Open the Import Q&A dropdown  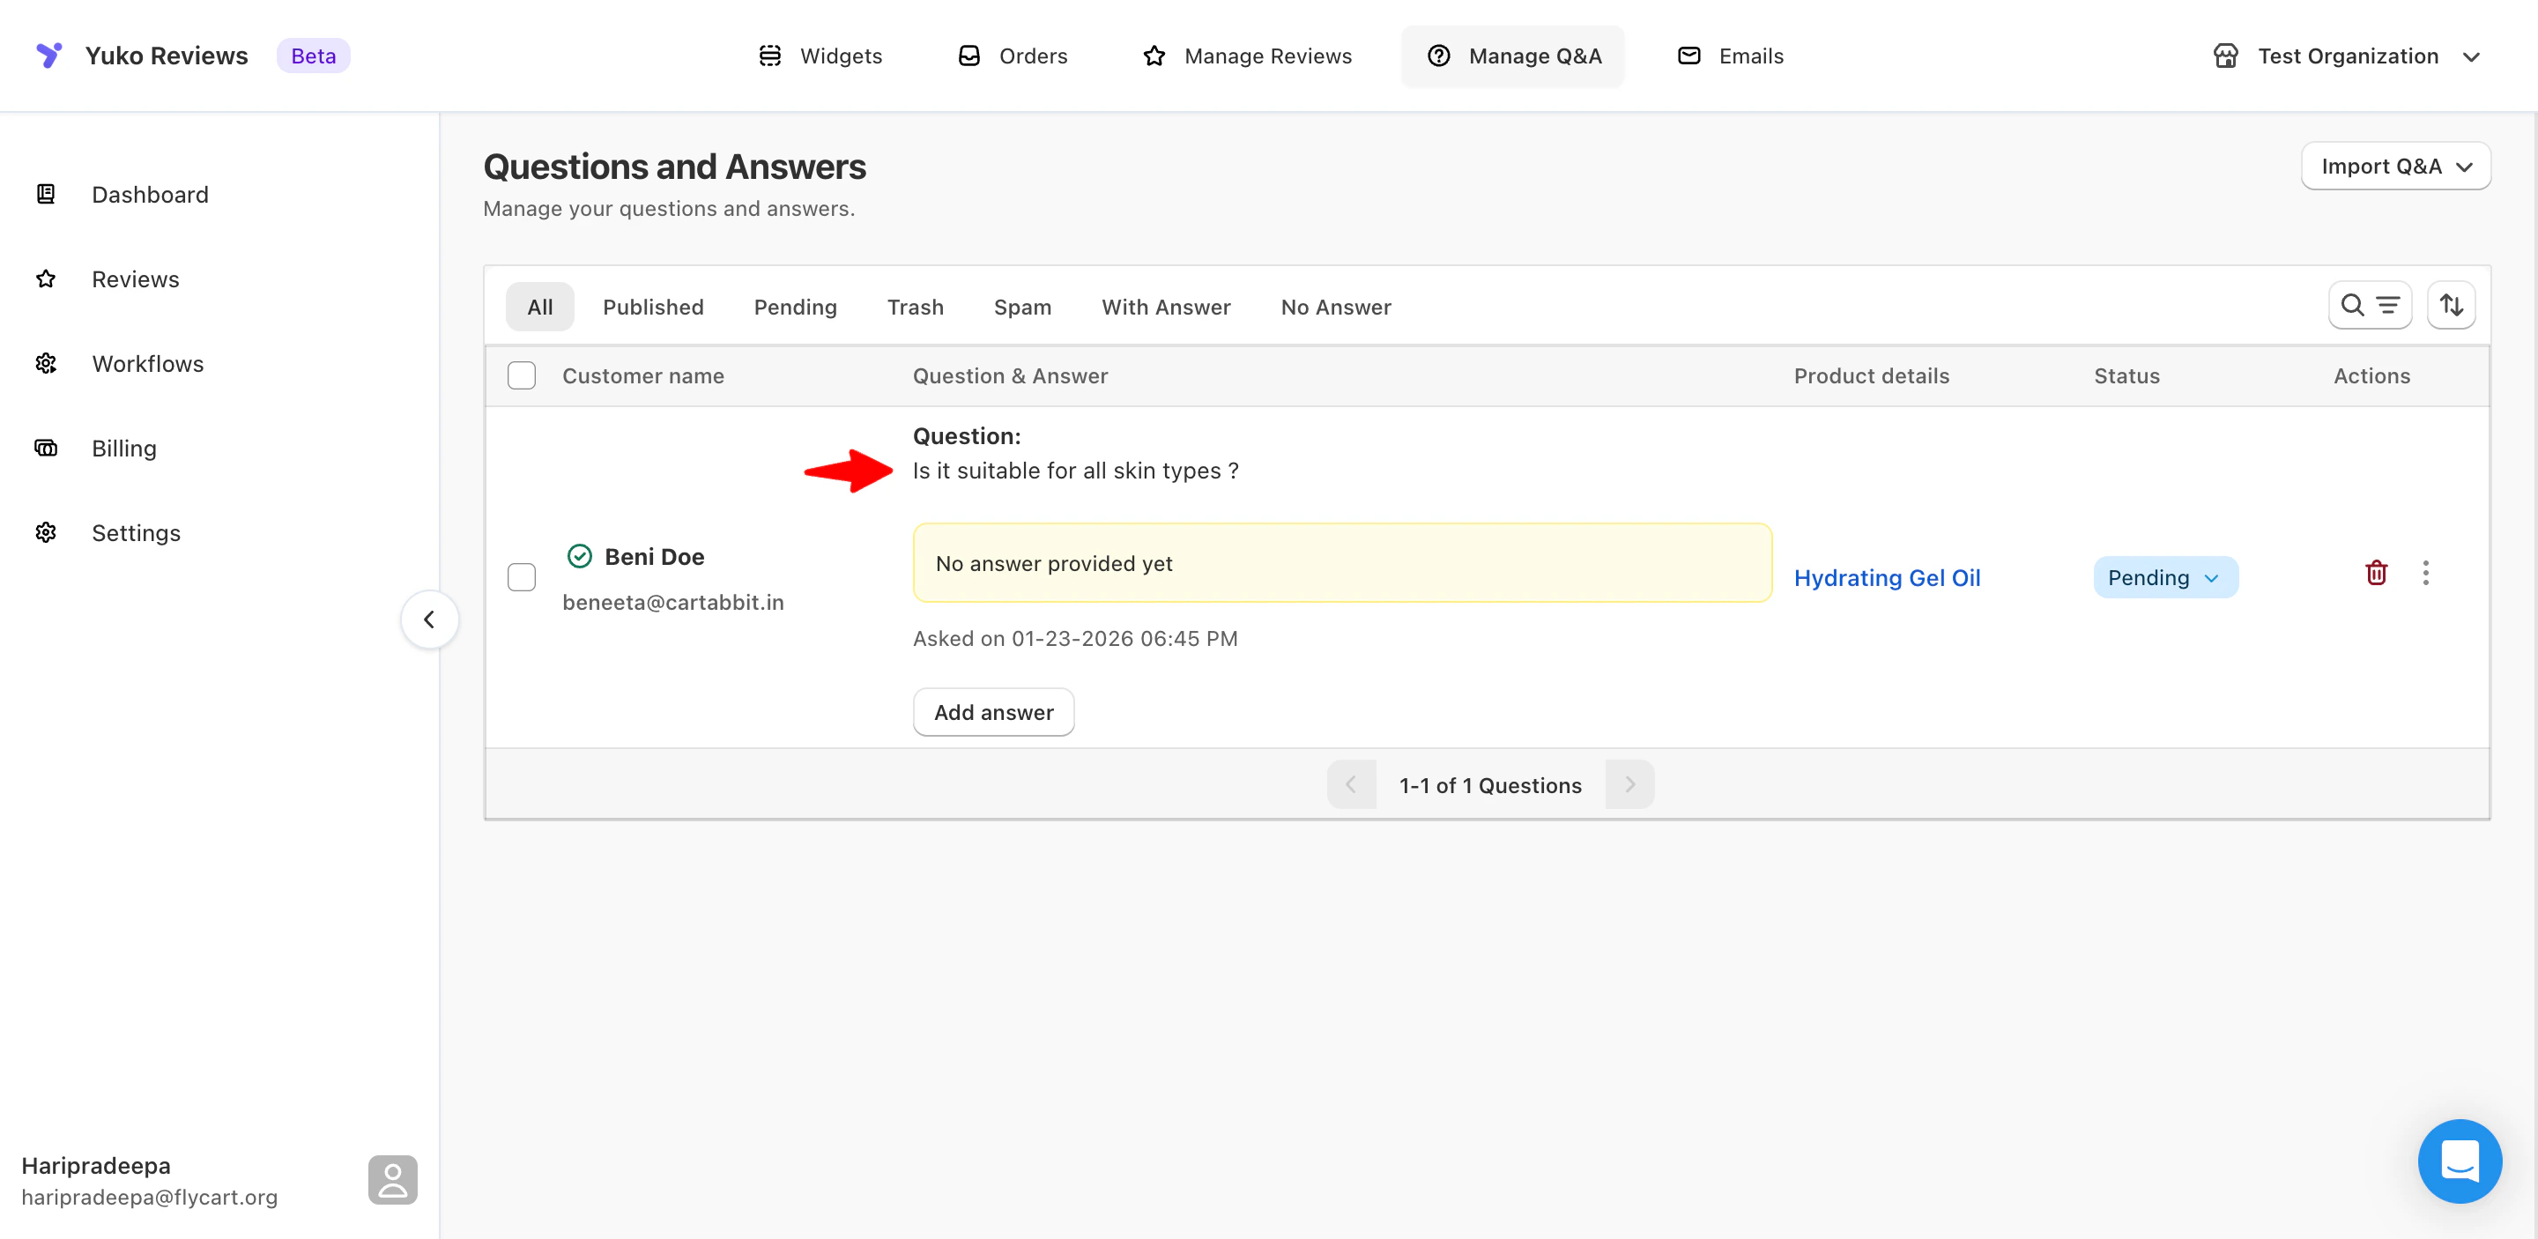2395,167
